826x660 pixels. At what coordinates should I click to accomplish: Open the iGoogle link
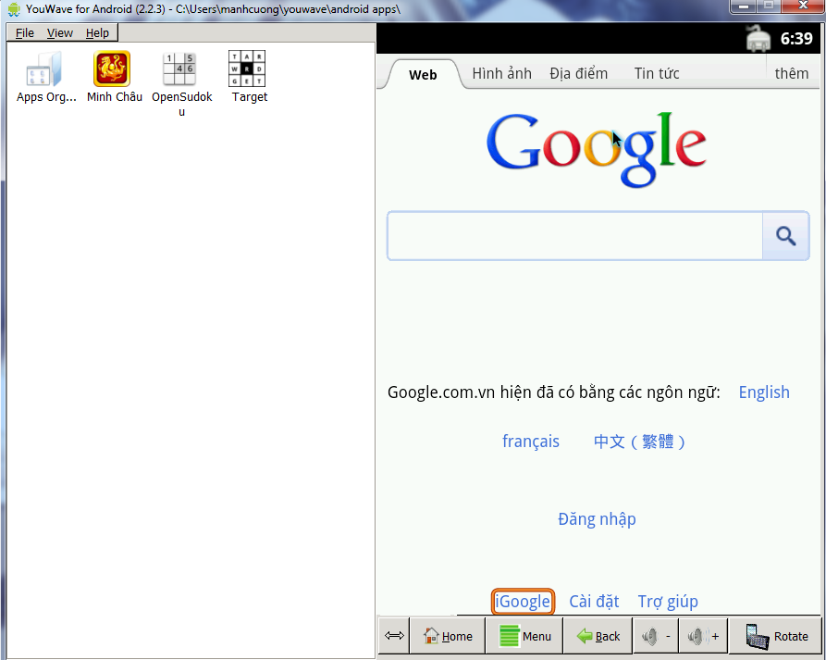(523, 602)
